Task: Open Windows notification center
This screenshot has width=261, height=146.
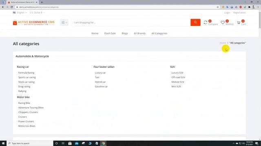Action: coord(257,143)
